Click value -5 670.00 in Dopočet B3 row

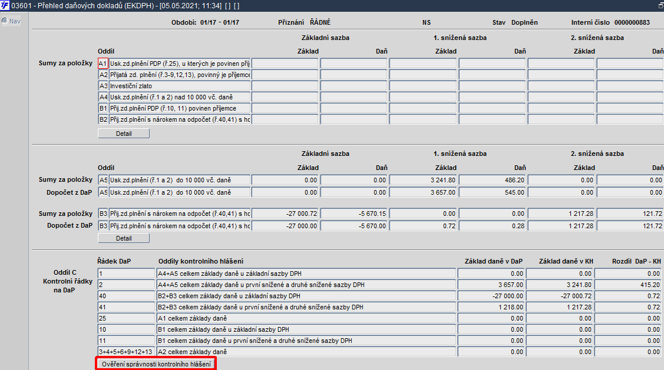tap(354, 226)
